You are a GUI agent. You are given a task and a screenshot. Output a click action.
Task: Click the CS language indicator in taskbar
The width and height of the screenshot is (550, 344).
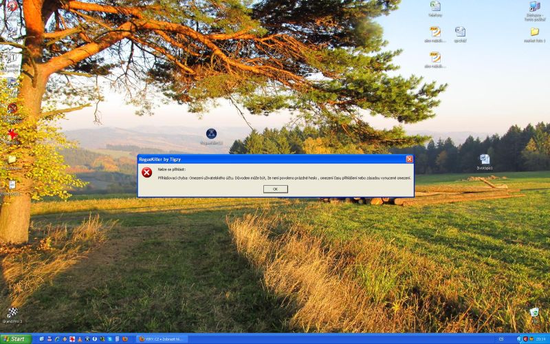(500, 338)
